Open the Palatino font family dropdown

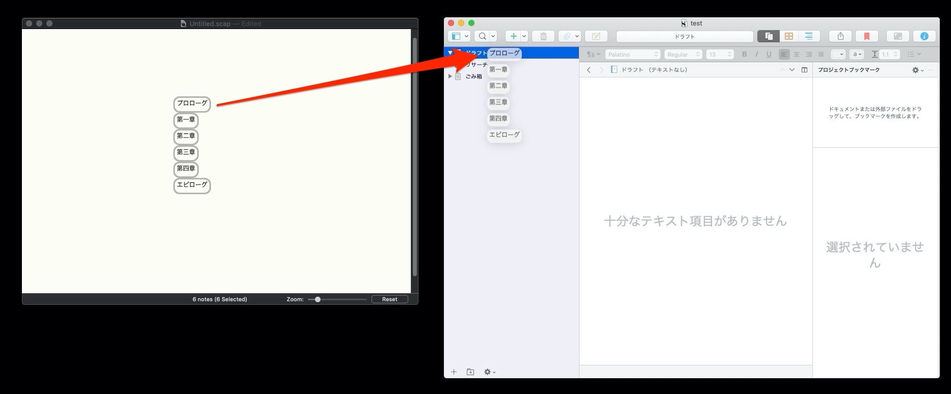click(x=632, y=54)
